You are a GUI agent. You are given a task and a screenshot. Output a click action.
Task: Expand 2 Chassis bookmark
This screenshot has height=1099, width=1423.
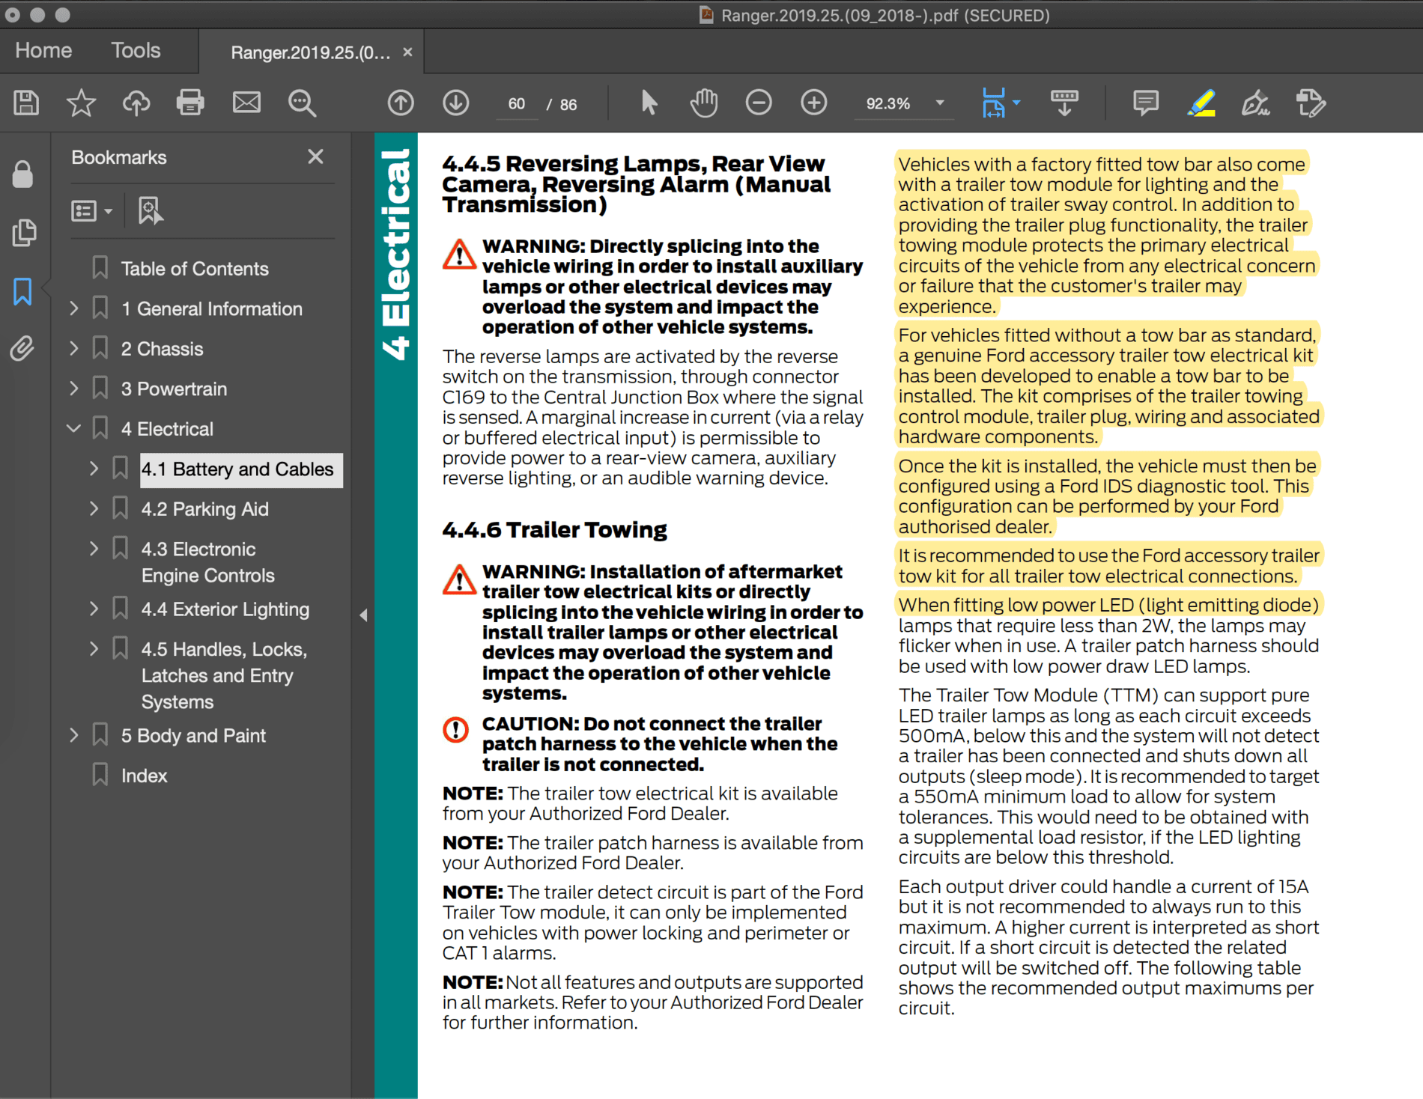(73, 348)
